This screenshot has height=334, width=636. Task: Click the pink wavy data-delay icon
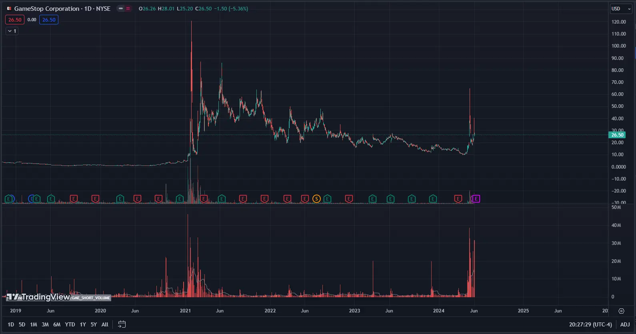pos(128,8)
